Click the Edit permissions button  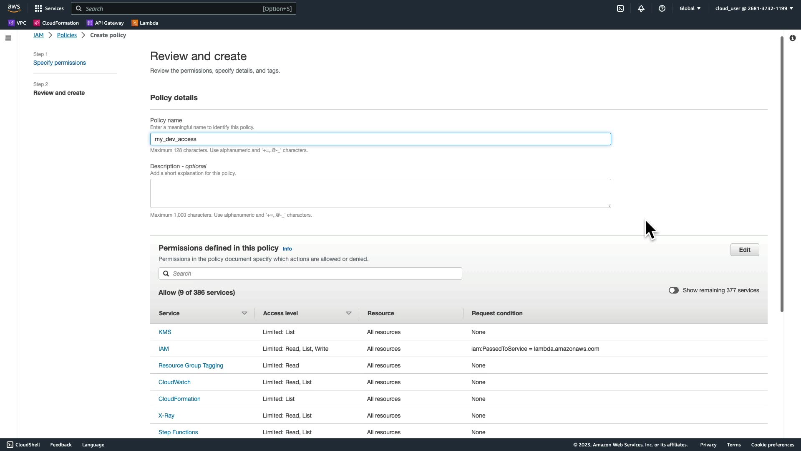(x=744, y=250)
